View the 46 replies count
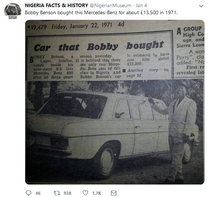The image size is (208, 198). pos(38,193)
